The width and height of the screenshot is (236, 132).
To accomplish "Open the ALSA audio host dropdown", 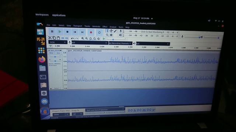I will pos(58,42).
